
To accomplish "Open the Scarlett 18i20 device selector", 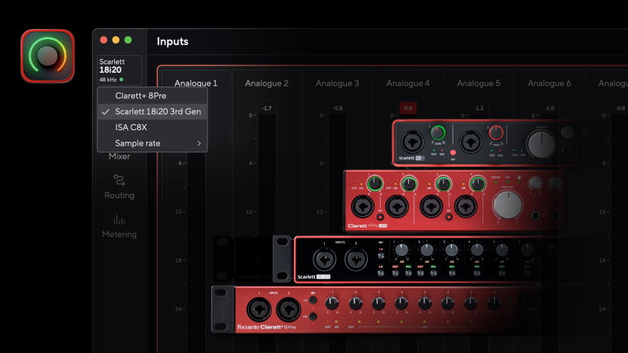I will coord(119,70).
